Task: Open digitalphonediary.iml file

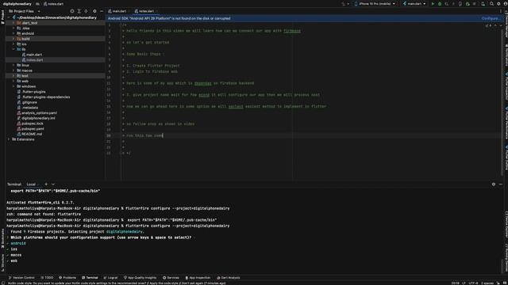Action: point(38,118)
